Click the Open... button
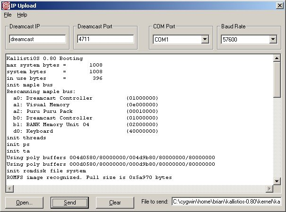 pos(24,203)
